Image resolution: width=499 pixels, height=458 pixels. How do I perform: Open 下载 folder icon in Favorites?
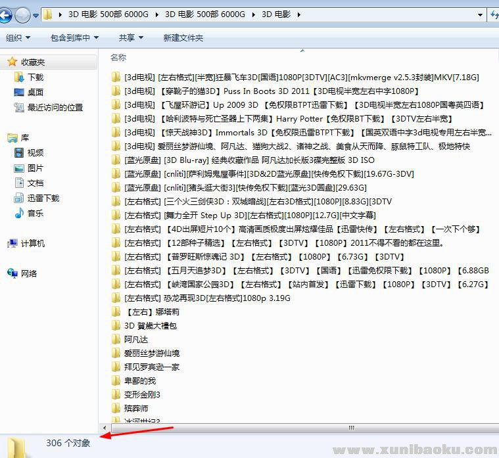pos(19,78)
